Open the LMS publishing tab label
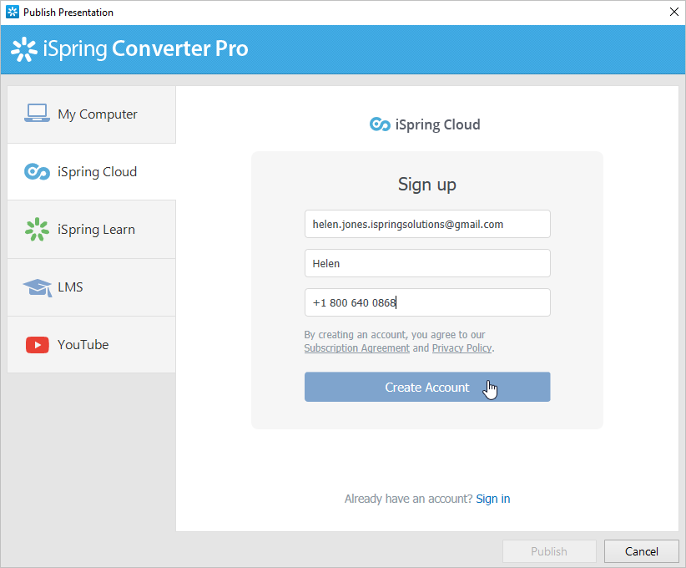 (70, 287)
